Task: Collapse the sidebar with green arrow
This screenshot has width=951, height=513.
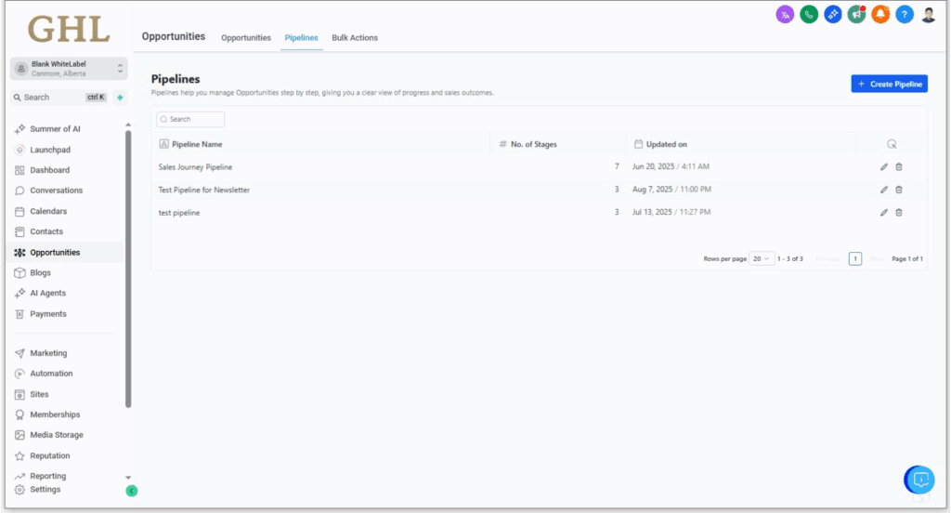Action: pyautogui.click(x=132, y=491)
